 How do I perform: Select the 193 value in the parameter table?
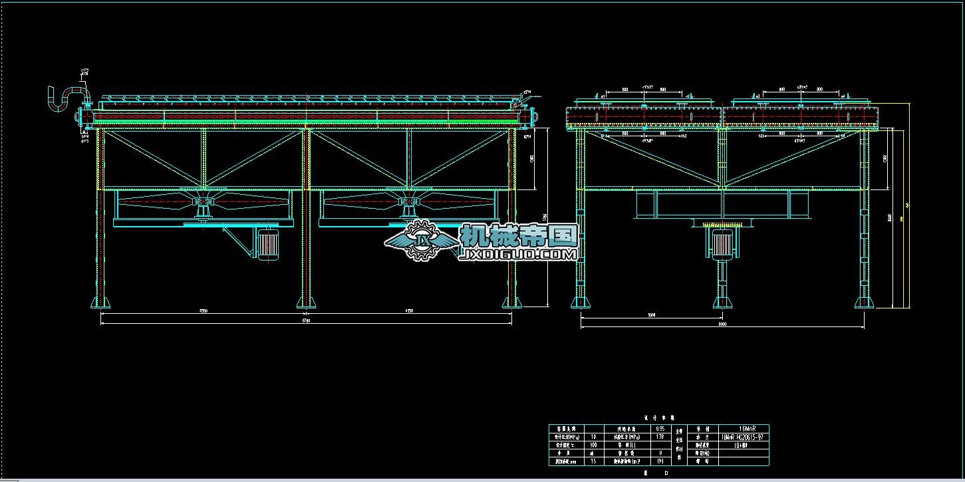660,461
